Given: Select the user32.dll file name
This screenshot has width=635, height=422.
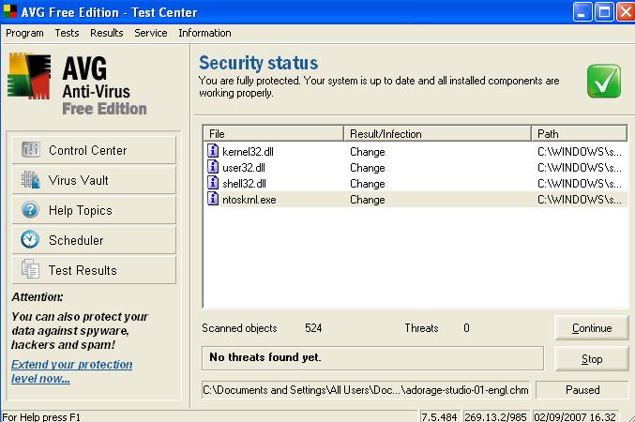Looking at the screenshot, I should pyautogui.click(x=244, y=167).
